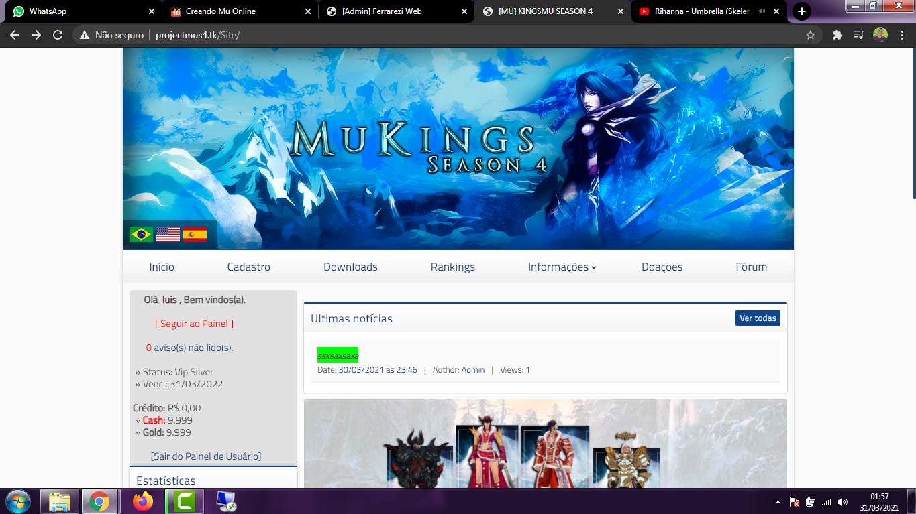The height and width of the screenshot is (514, 916).
Task: Close the KINGSMU SEASON 4 tab
Action: (x=620, y=11)
